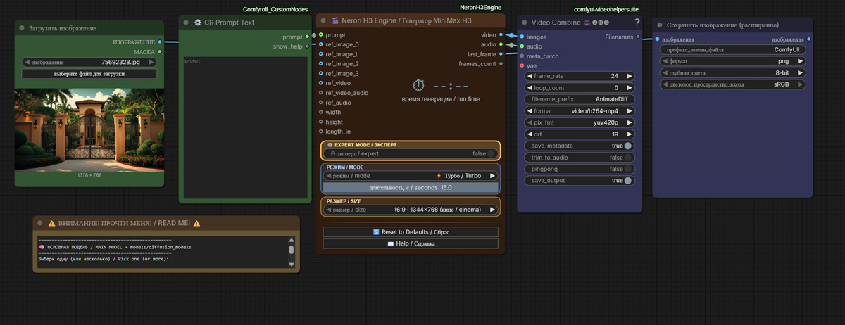This screenshot has width=845, height=325.
Task: Click the meta_batch input socket
Action: (x=521, y=56)
